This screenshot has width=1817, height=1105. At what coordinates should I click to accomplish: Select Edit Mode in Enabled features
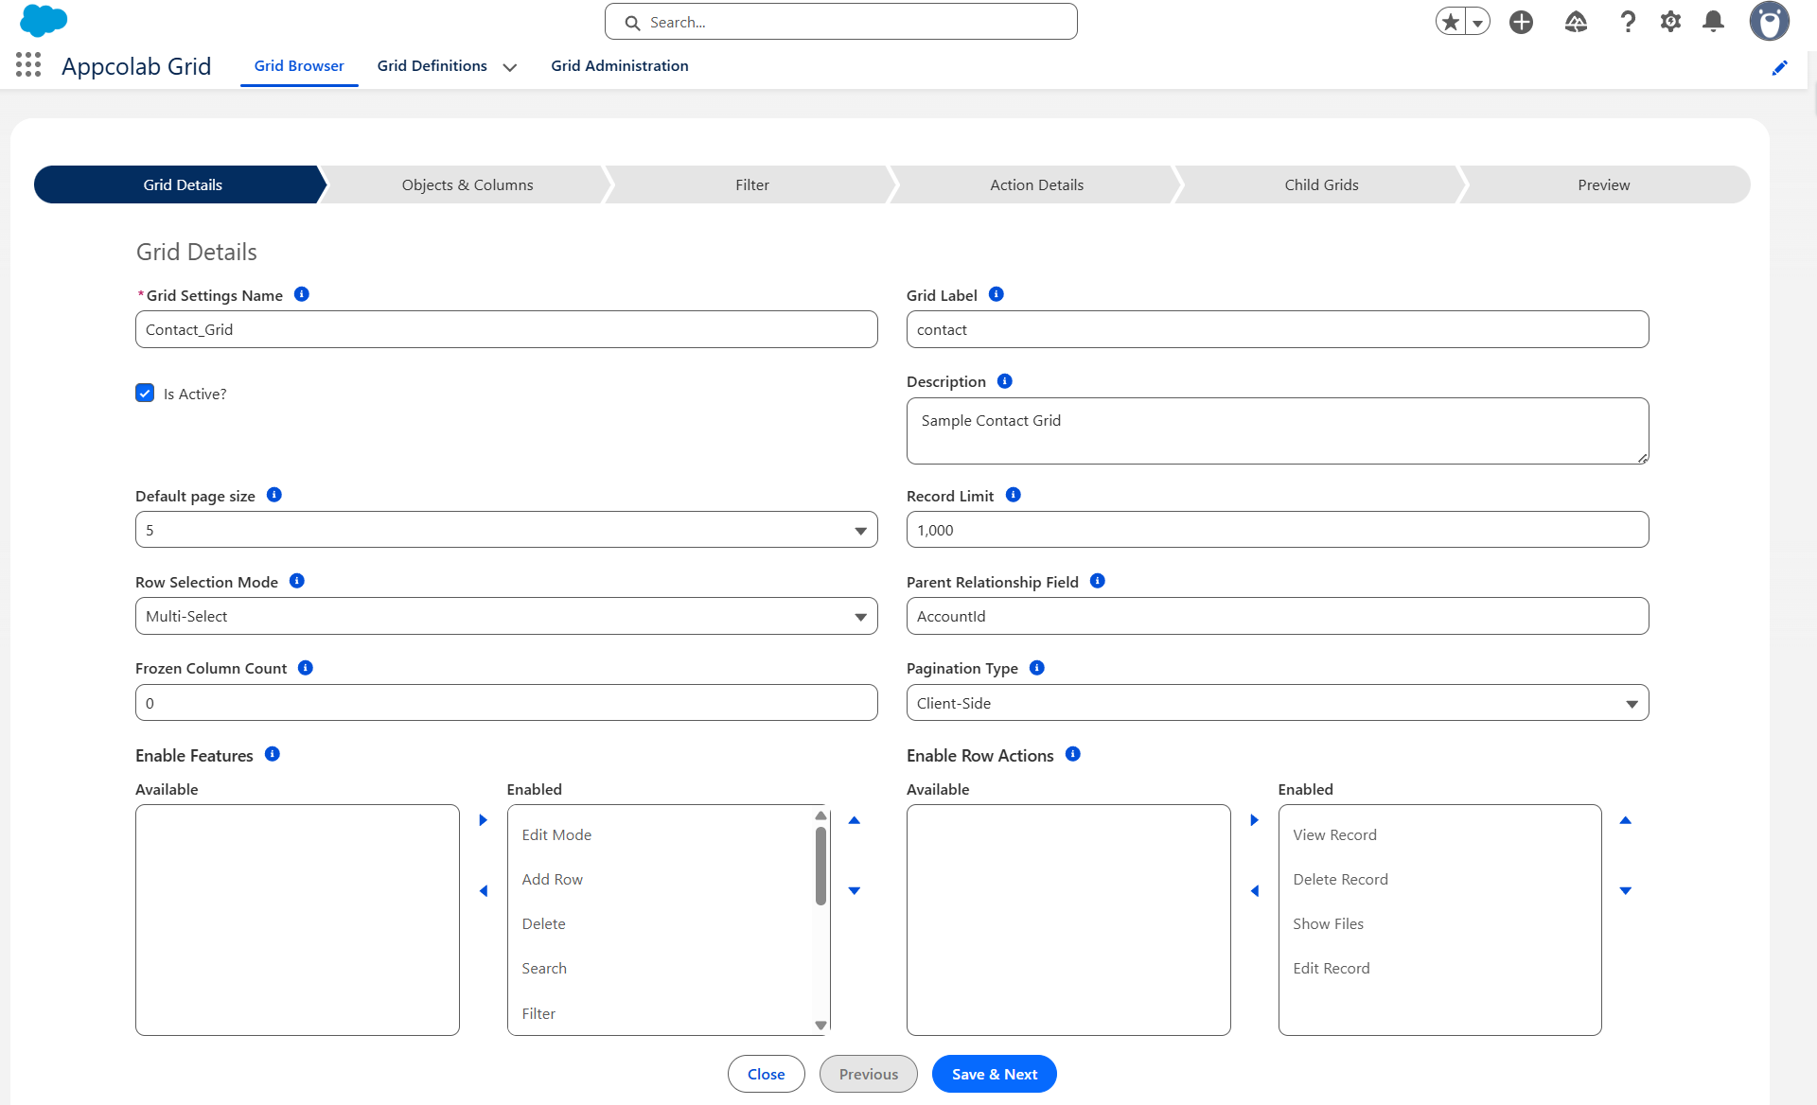point(661,834)
